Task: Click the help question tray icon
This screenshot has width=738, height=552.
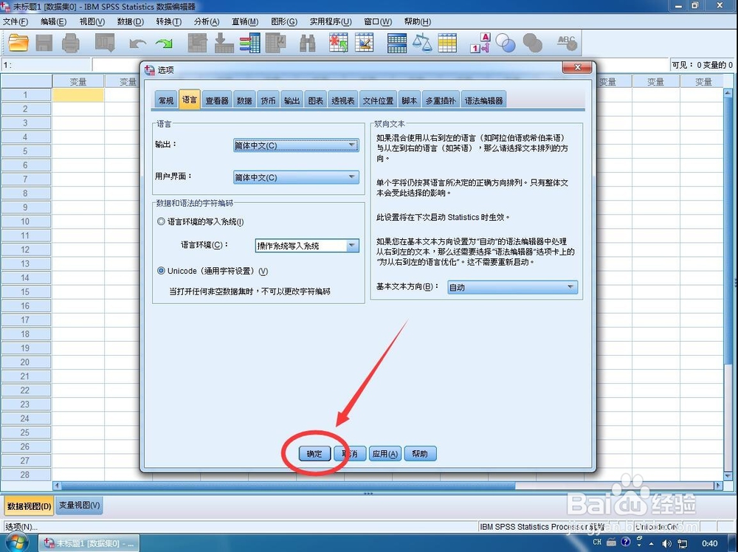Action: click(626, 542)
